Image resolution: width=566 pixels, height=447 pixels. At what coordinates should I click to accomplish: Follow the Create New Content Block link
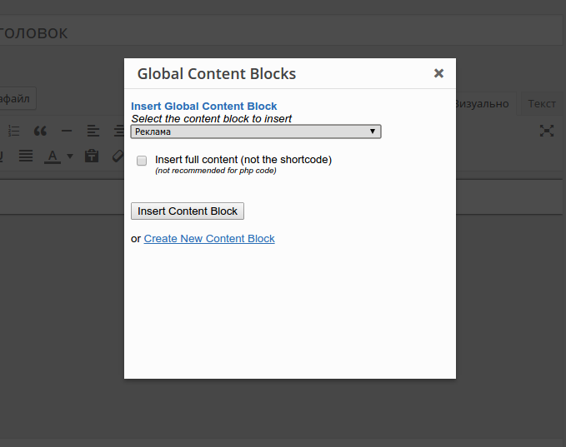[209, 239]
